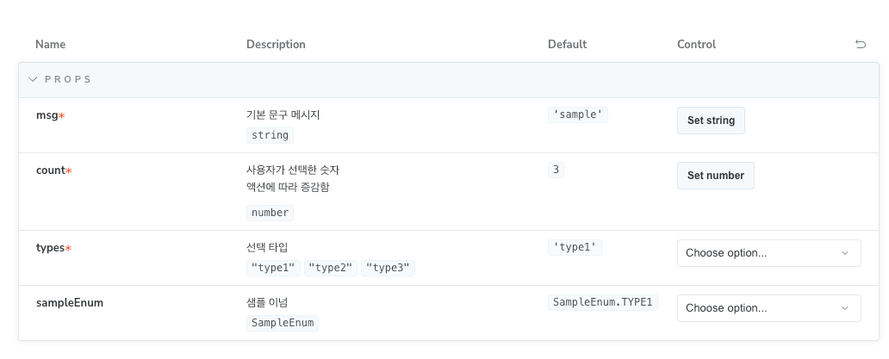
Task: Click the PROPS section header label
Action: (67, 79)
